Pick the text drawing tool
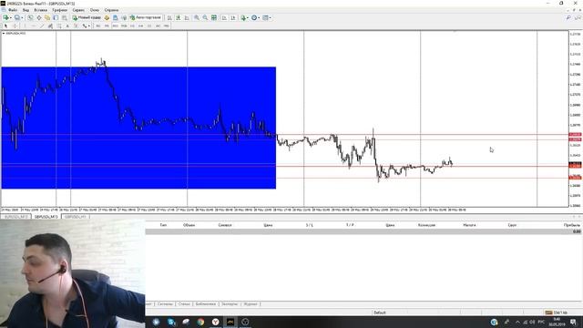 point(67,26)
